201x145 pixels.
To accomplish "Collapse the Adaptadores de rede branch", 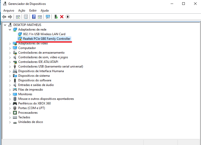I will point(10,30).
